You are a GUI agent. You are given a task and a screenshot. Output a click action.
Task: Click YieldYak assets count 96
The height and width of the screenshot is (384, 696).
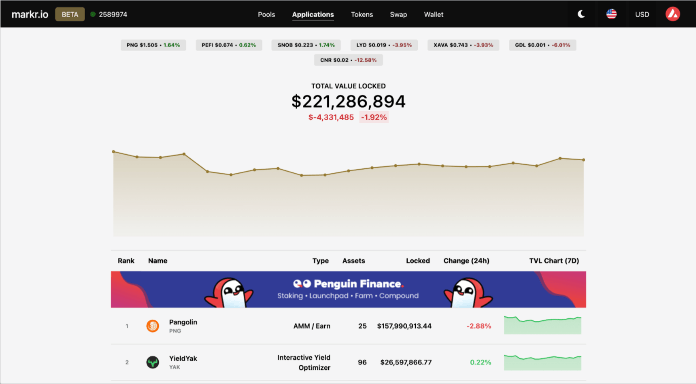tap(362, 362)
